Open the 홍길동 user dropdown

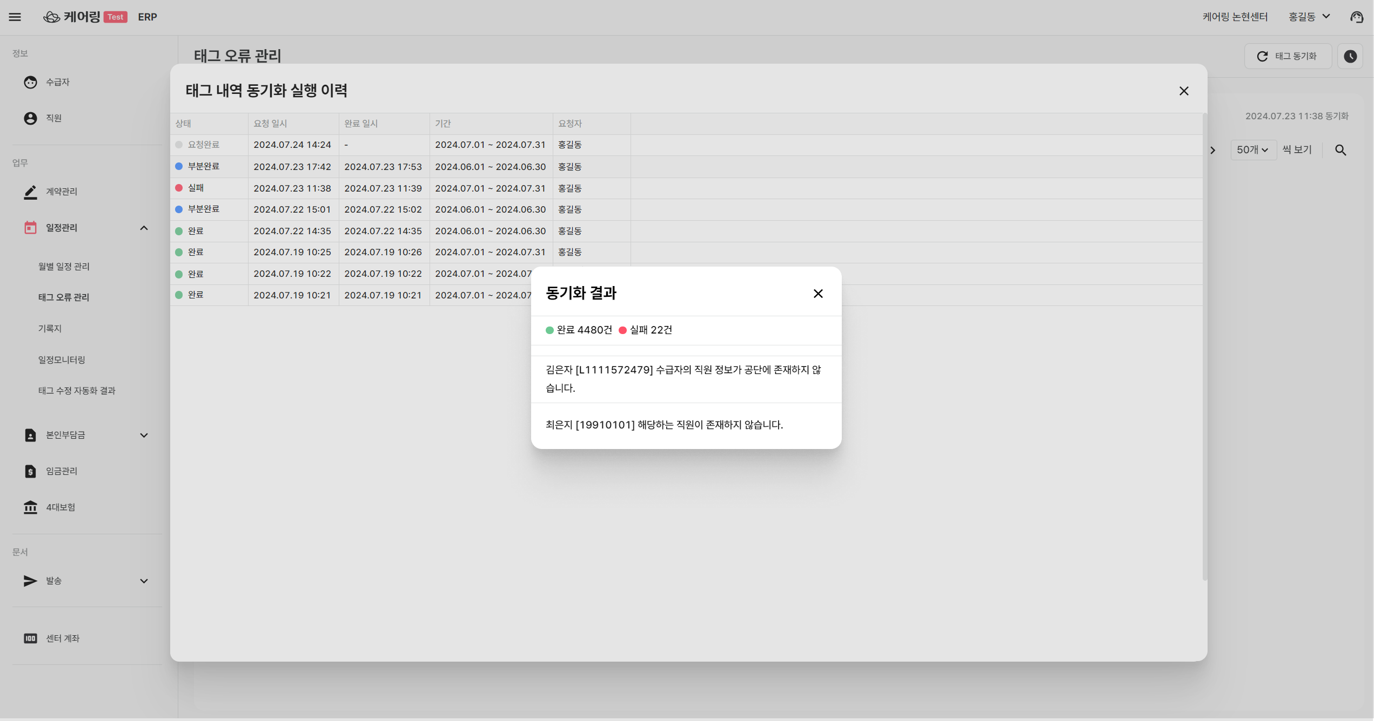[x=1309, y=17]
